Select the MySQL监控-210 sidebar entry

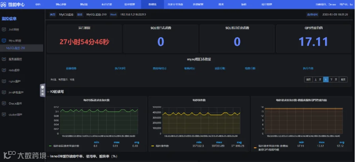point(15,48)
